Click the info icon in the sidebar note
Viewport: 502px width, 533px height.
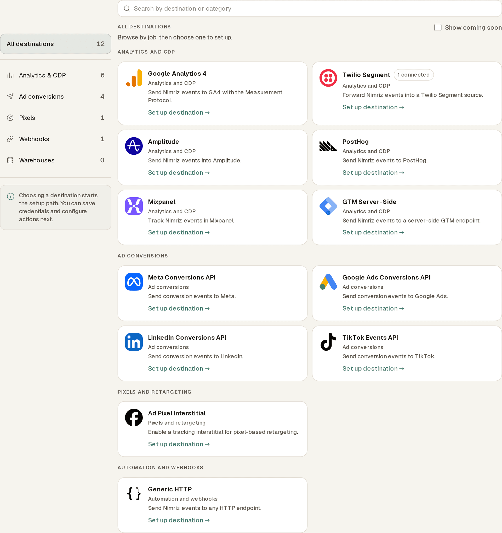(10, 196)
